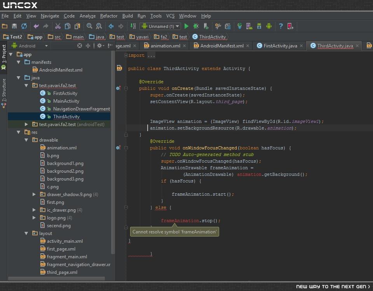Collapse the res folder

click(19, 132)
